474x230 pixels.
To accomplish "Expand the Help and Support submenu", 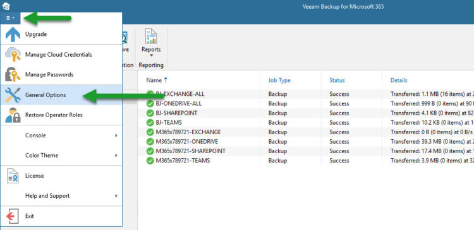I will coord(61,195).
